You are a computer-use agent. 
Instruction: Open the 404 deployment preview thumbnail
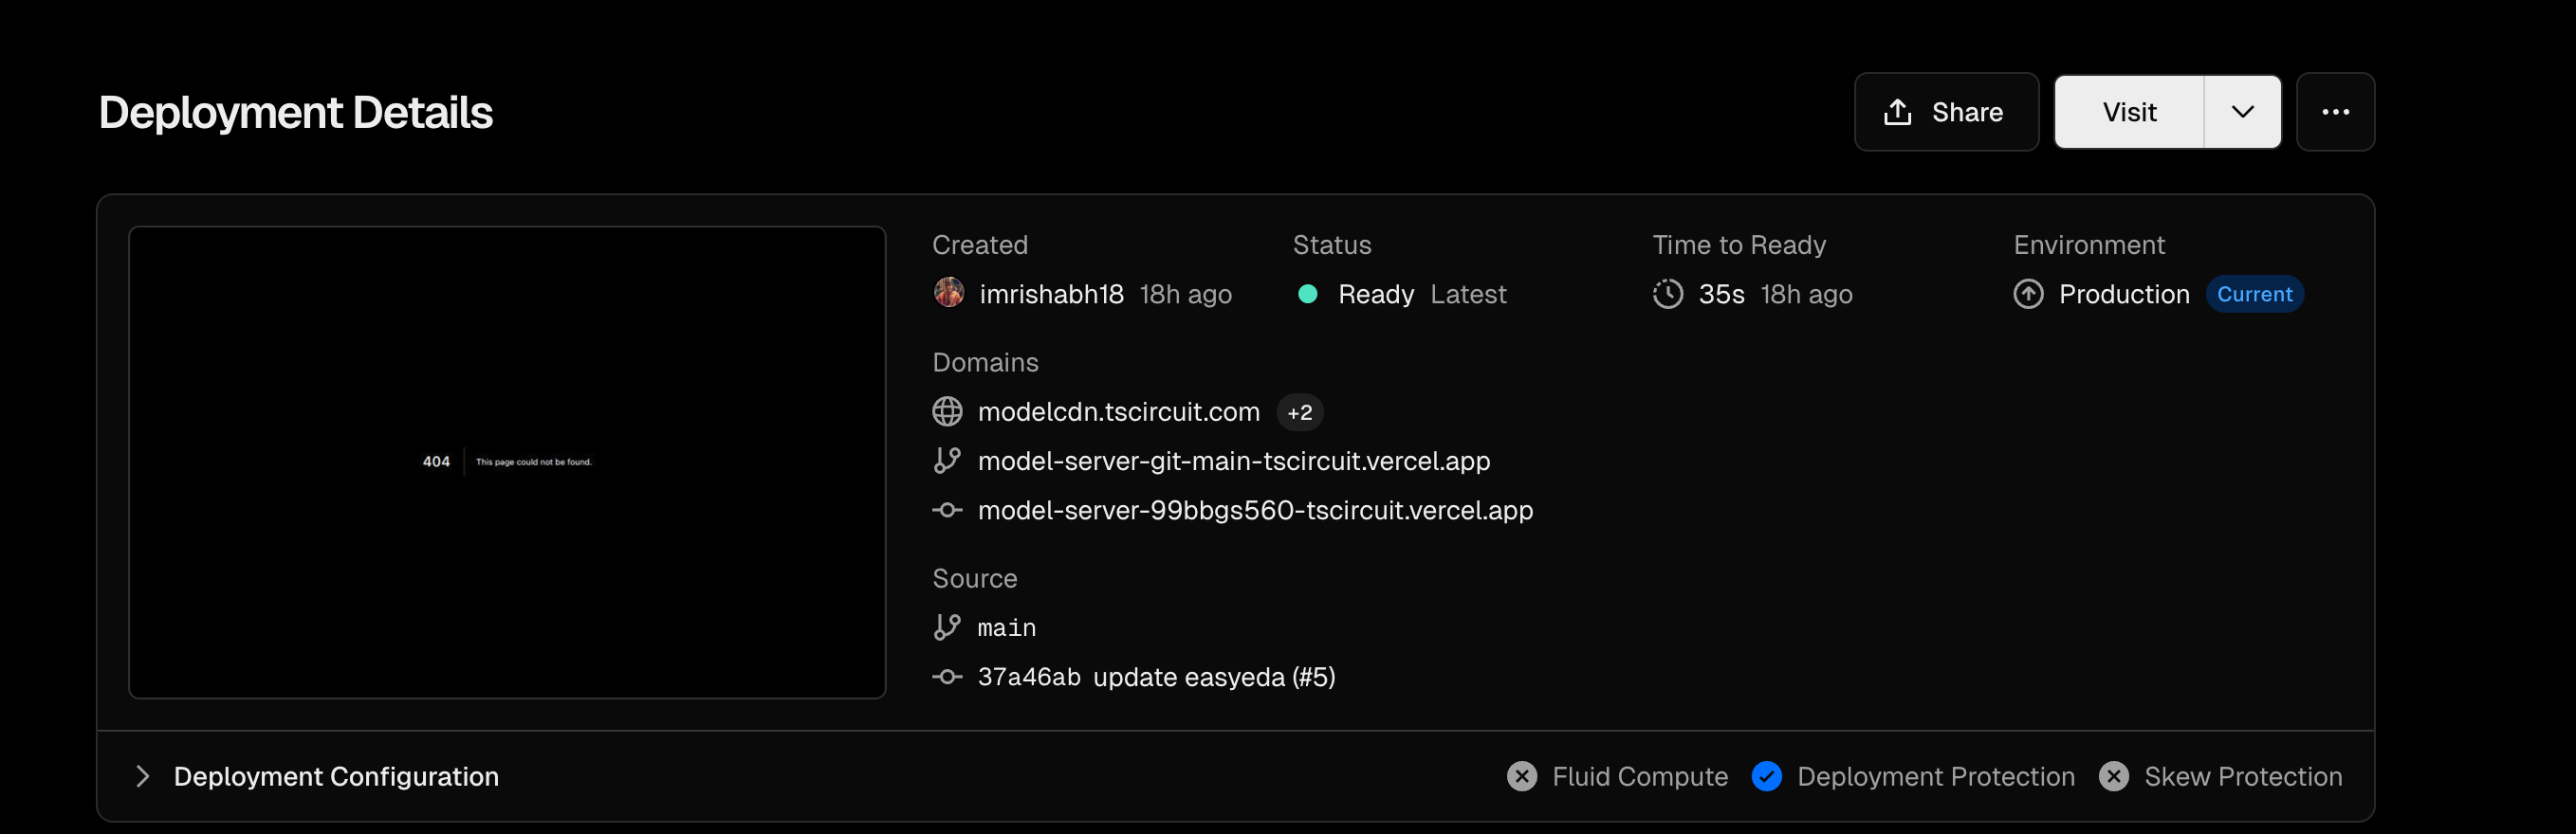507,462
